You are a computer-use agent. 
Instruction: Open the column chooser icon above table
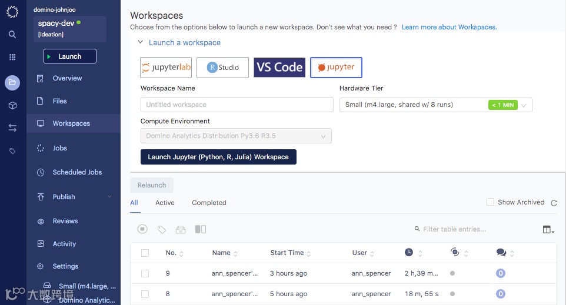[548, 229]
